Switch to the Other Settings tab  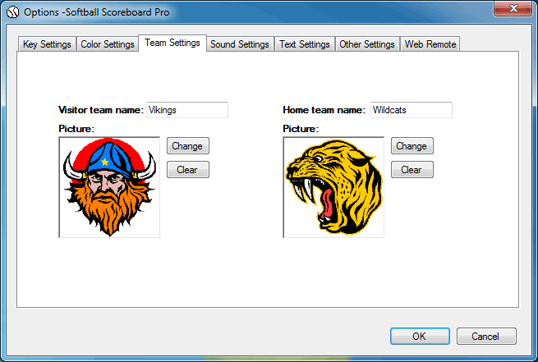pos(367,44)
